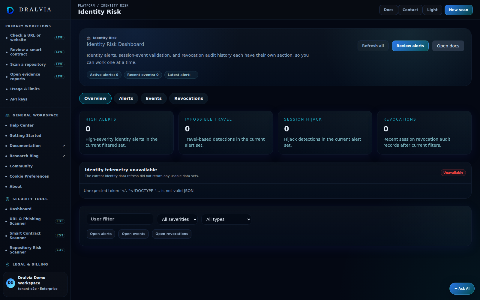Click the external link arrow beside Research Blog
This screenshot has width=480, height=300.
click(64, 156)
